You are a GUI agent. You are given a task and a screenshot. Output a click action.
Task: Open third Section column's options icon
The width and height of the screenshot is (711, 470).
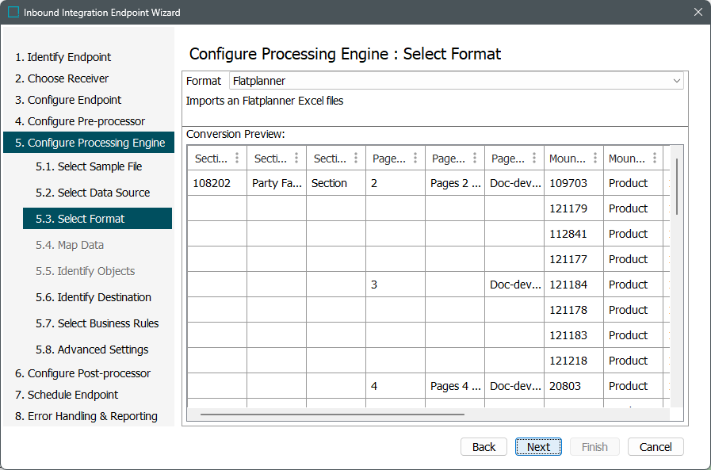tap(356, 159)
